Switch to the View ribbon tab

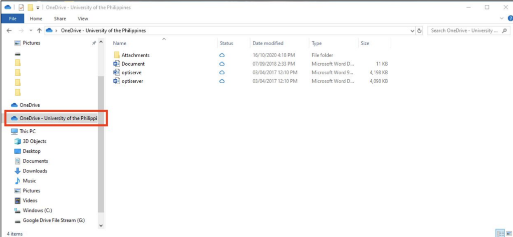pyautogui.click(x=83, y=19)
